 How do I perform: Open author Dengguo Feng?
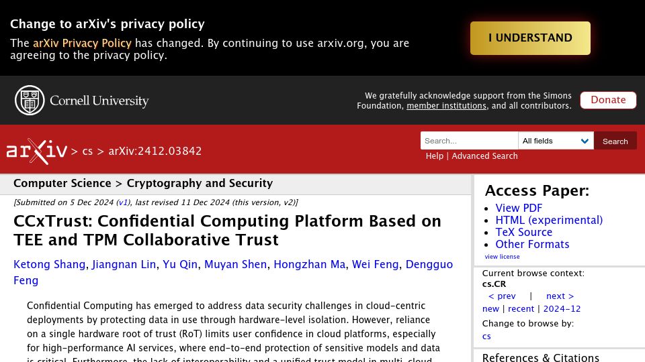pos(429,264)
